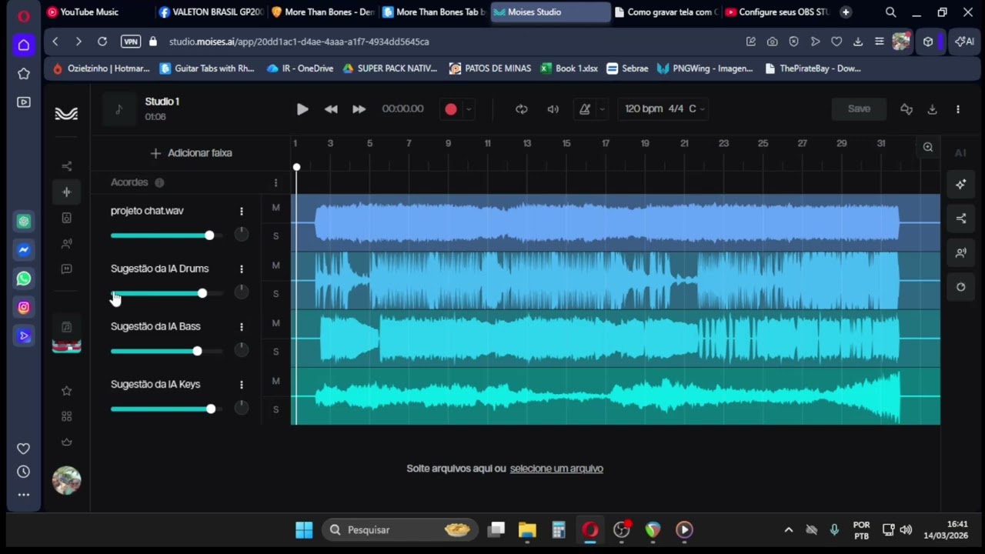Adjust projeto chat.wav volume slider
The height and width of the screenshot is (554, 985).
pyautogui.click(x=166, y=235)
